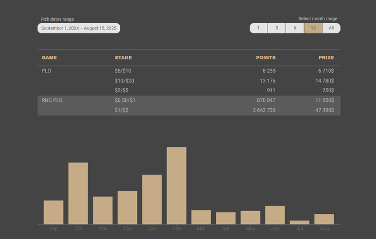Click the RNC PLO $0.50/$1 row

point(189,101)
